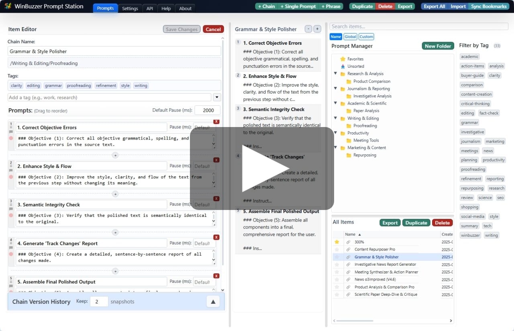This screenshot has height=331, width=514.
Task: Collapse the Research & Analysis folder
Action: tap(336, 74)
